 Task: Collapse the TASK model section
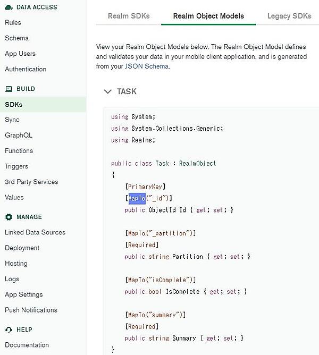pos(108,91)
